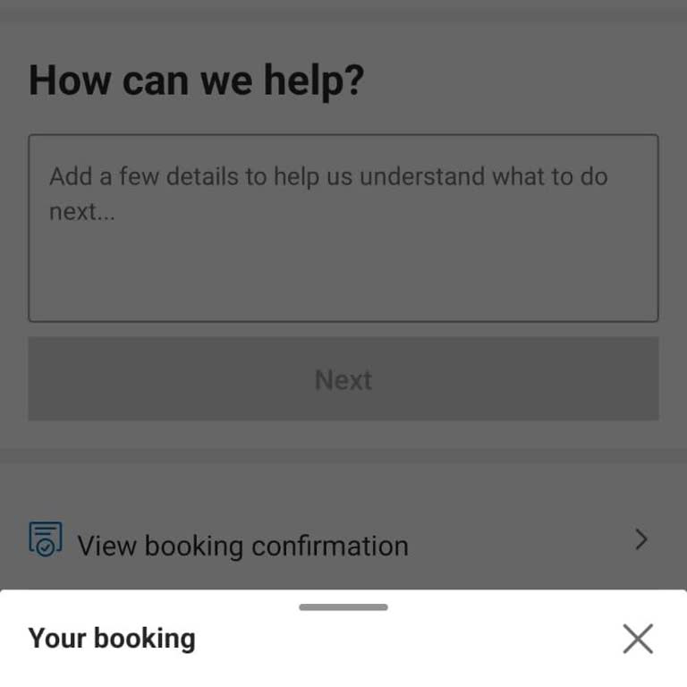Close the Your booking bottom sheet
Screen dimensions: 687x687
[637, 639]
